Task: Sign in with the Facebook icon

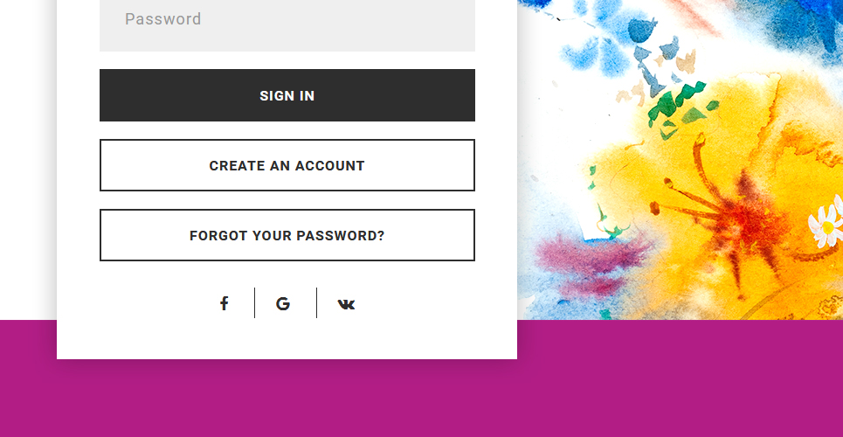Action: click(225, 303)
